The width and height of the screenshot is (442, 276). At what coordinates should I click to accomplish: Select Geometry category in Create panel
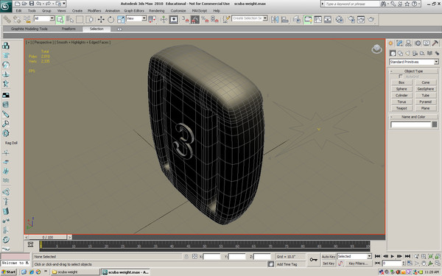point(393,53)
